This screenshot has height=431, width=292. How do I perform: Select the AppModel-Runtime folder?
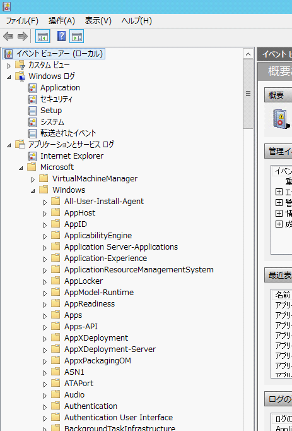(99, 293)
